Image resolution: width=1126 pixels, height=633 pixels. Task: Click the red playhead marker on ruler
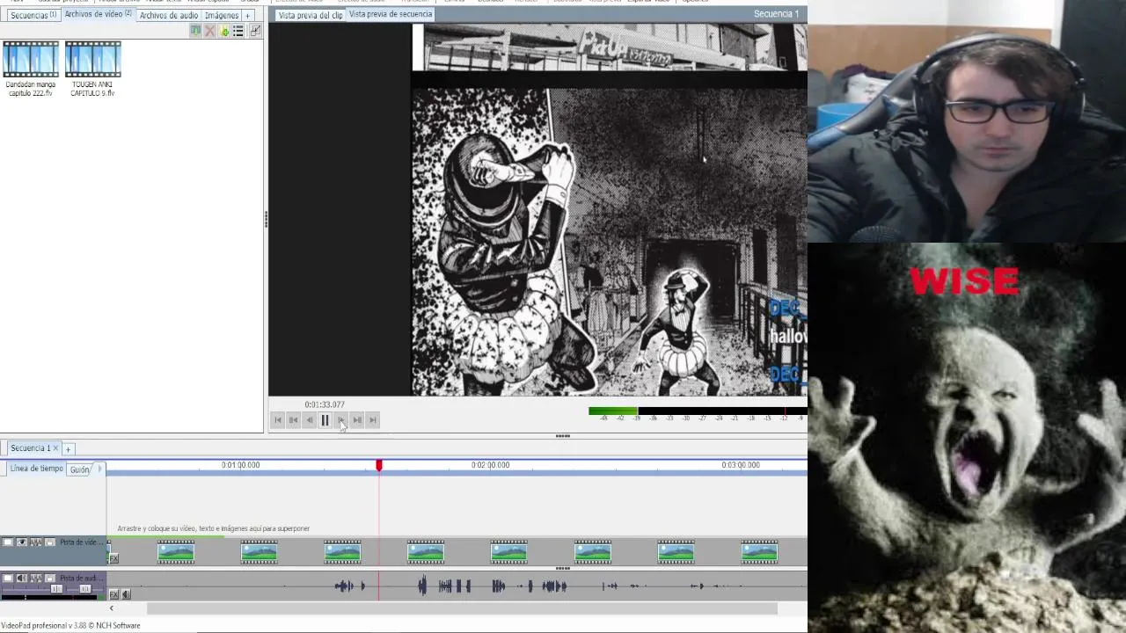click(379, 465)
